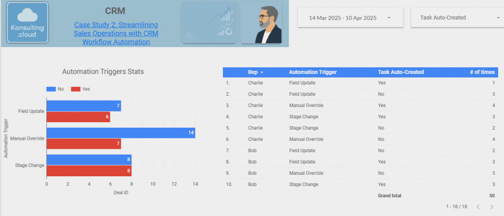
Task: Click the sort arrow beside Rep header
Action: [x=262, y=72]
